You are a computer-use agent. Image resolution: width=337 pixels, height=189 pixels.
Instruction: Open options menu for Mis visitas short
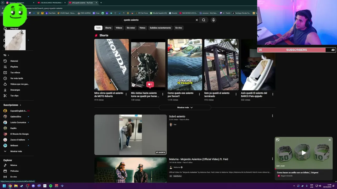pos(163,94)
